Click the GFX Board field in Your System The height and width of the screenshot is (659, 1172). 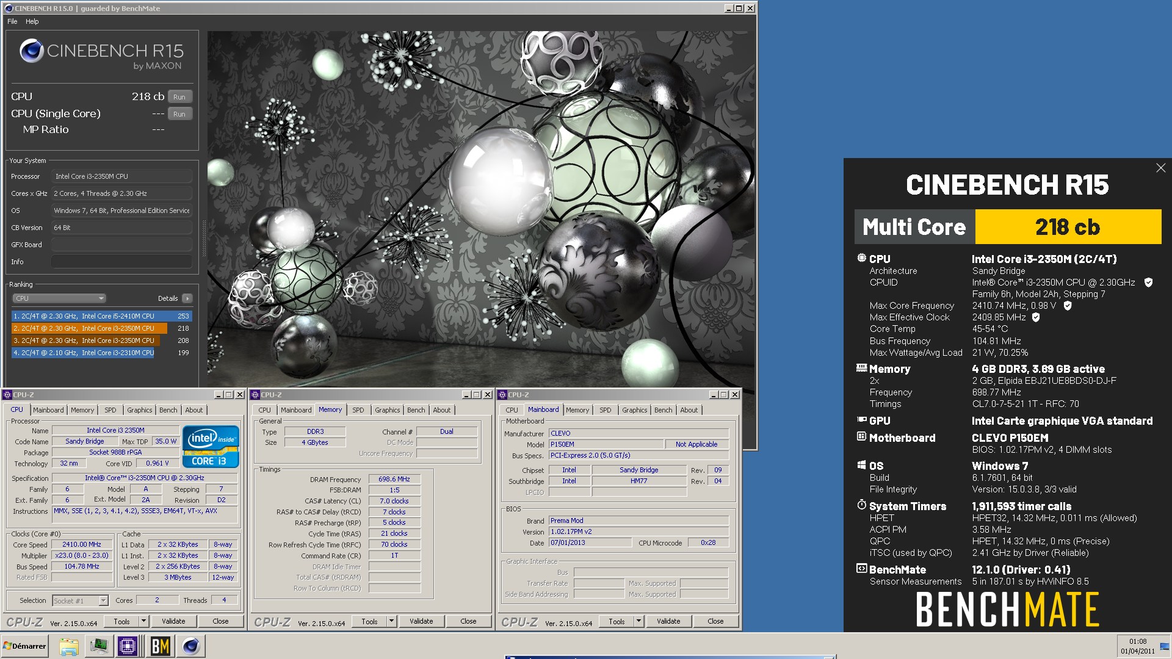point(122,245)
